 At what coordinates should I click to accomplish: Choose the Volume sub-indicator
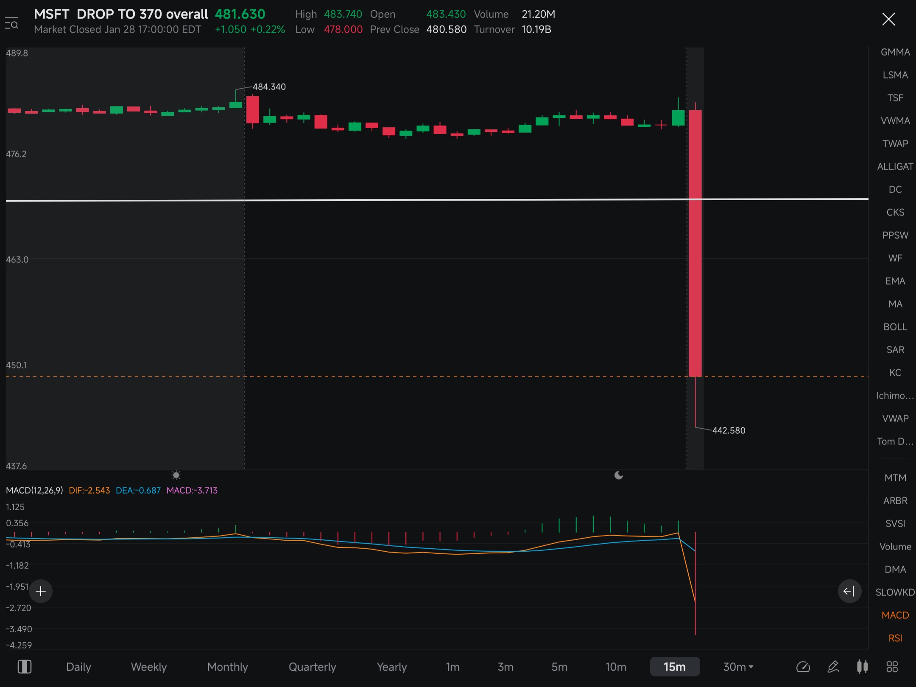895,546
